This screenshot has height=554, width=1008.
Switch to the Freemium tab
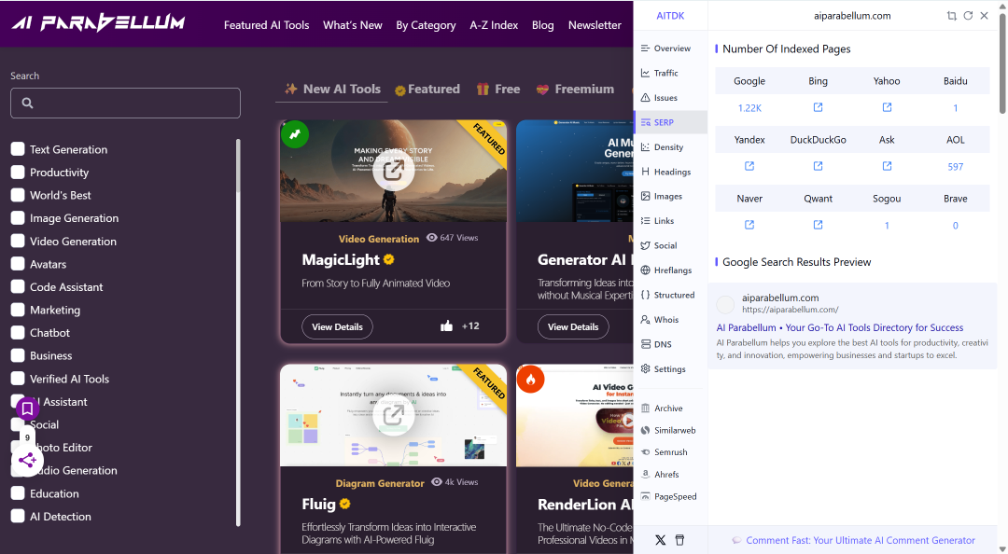(575, 89)
